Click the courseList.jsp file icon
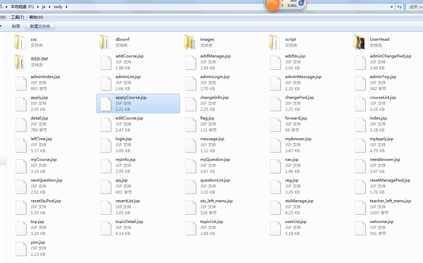The width and height of the screenshot is (423, 263). [x=360, y=104]
